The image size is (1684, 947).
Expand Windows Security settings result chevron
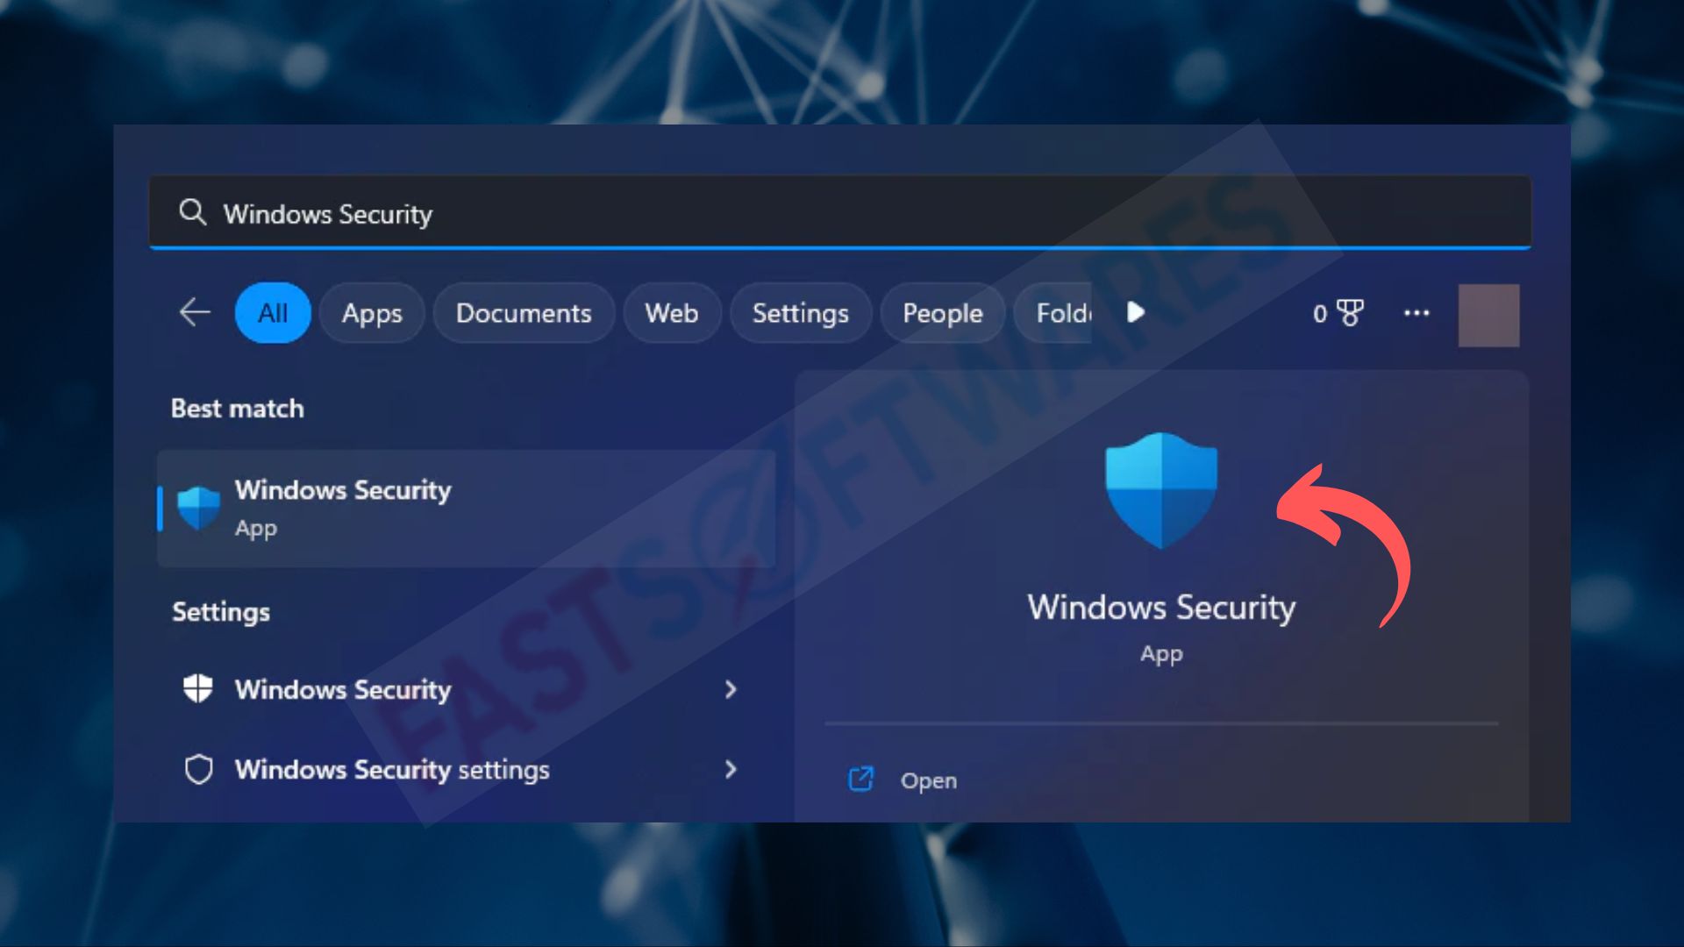point(731,689)
